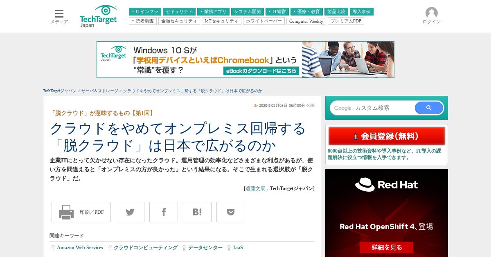Expand the IT経営 menu

point(277,12)
